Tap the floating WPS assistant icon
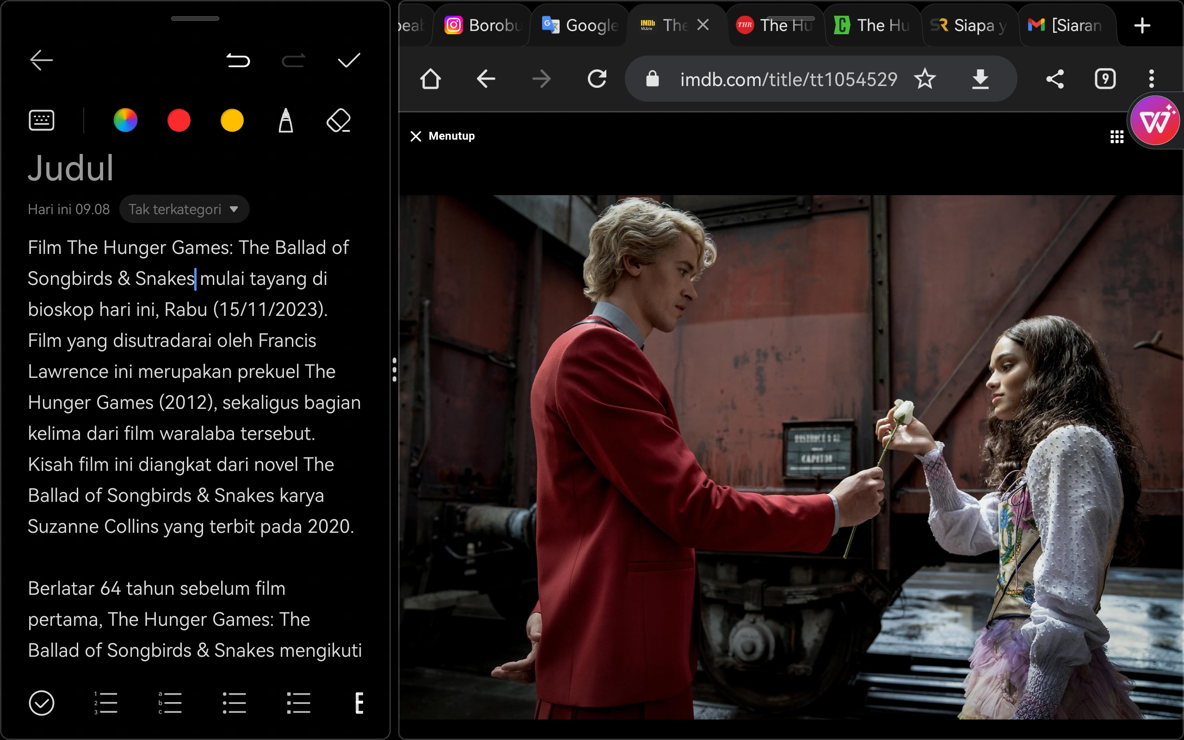1184x740 pixels. pyautogui.click(x=1156, y=121)
